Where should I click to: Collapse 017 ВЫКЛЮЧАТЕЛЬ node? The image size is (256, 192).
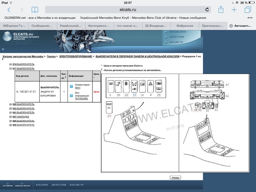10,68
